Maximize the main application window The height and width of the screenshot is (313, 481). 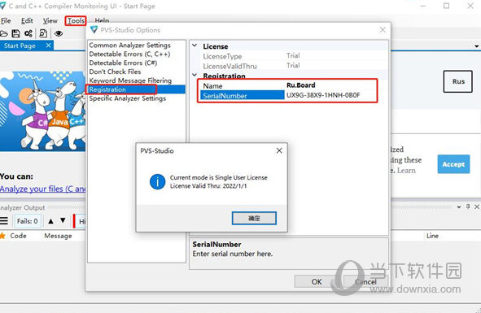point(446,6)
